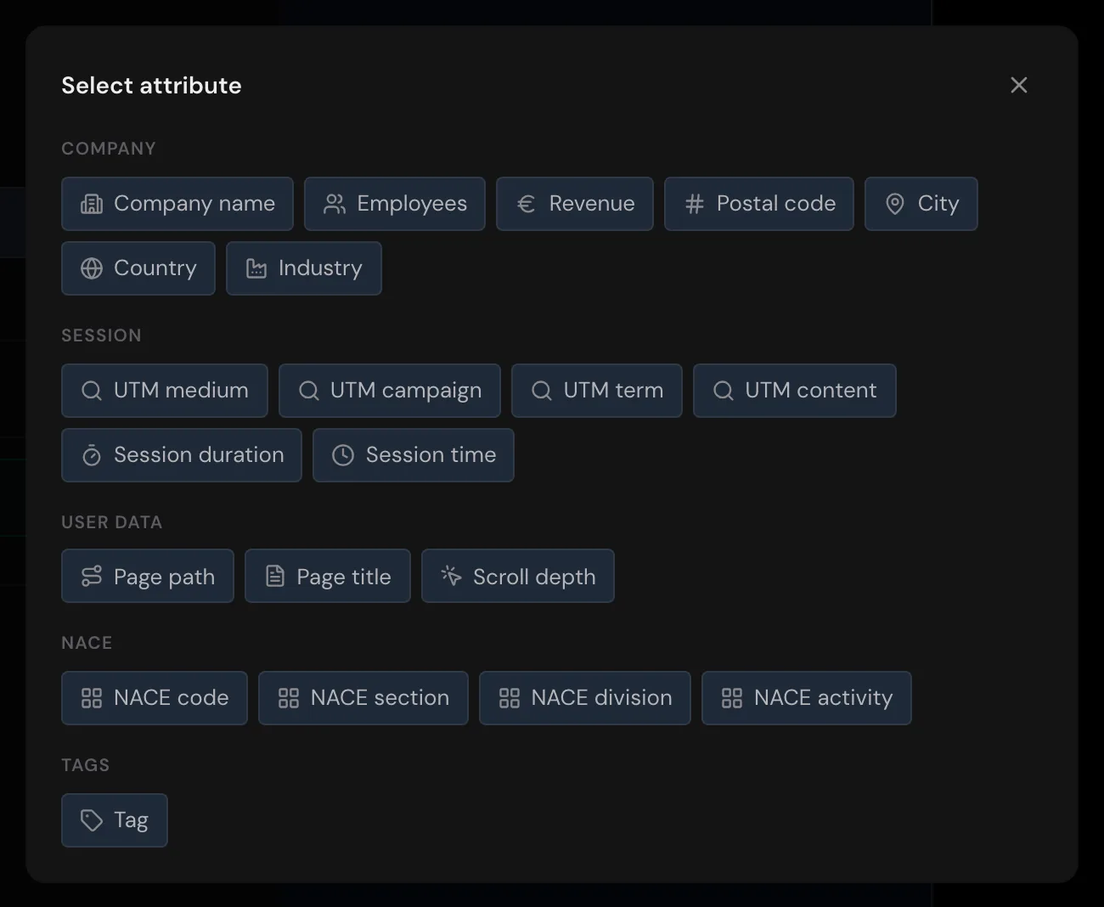Click the grid icon beside NACE code
Screen dimensions: 1104x907
coord(92,698)
